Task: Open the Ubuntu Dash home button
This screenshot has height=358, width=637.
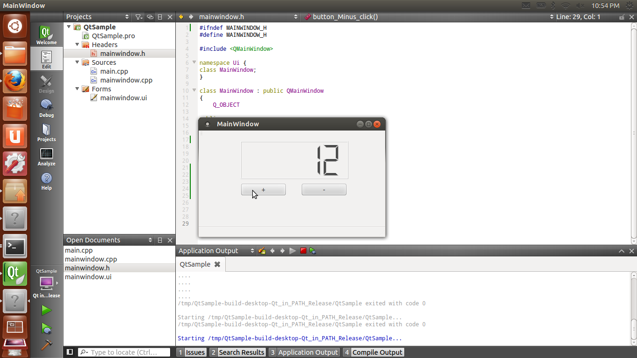Action: (15, 26)
